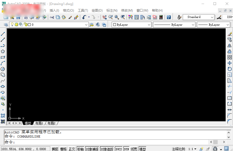This screenshot has height=151, width=233.
Task: Click the Pan realtime hand icon
Action: tap(104, 17)
